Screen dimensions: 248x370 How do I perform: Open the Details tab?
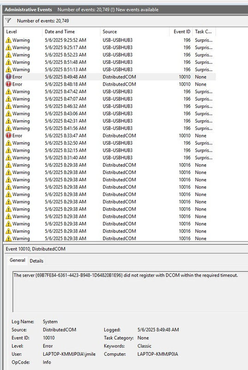point(36,261)
